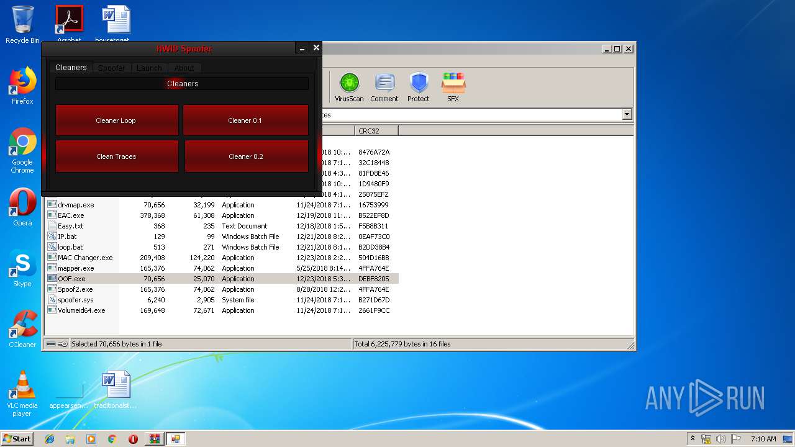Open the Action Center flag icon
Viewport: 795px width, 447px height.
736,439
